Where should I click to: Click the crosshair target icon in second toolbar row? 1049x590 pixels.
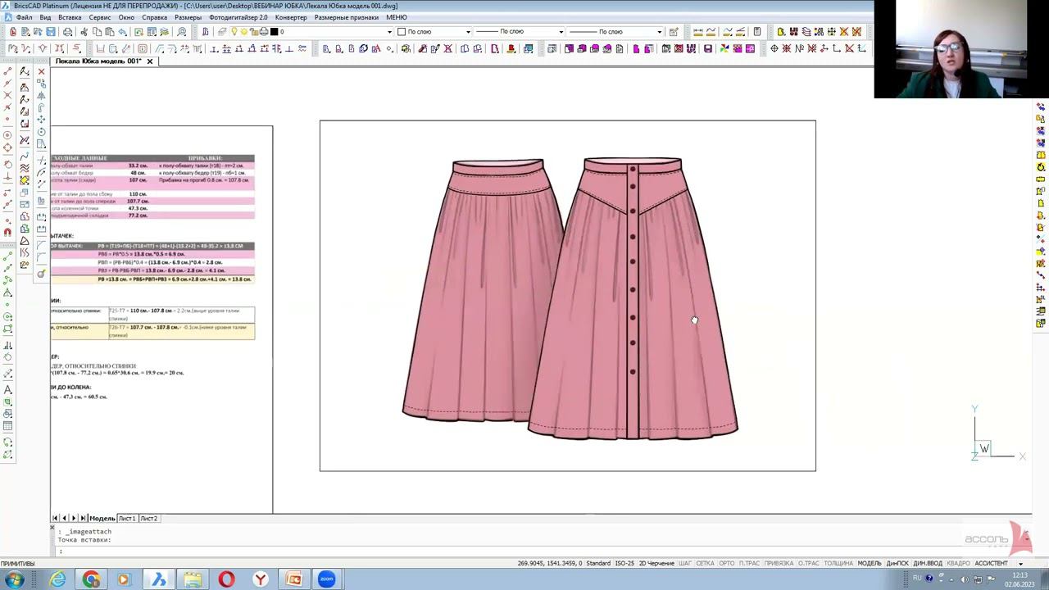tap(774, 49)
